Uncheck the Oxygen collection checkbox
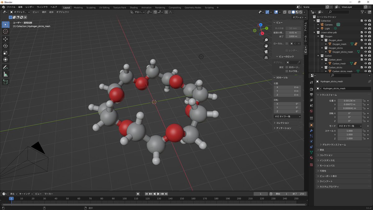Viewport: 373px width, 210px height. pos(361,36)
